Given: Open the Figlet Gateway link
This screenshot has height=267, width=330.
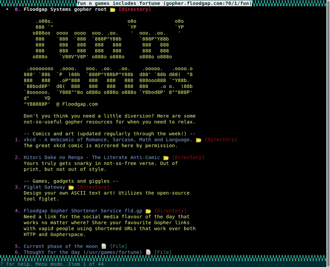Looking at the screenshot, I should (44, 187).
